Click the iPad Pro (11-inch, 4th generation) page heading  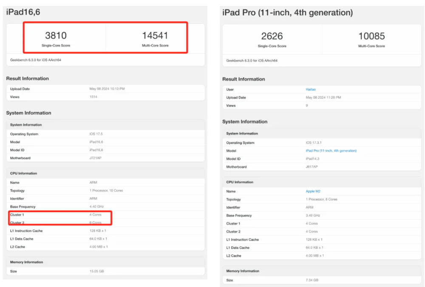point(287,13)
